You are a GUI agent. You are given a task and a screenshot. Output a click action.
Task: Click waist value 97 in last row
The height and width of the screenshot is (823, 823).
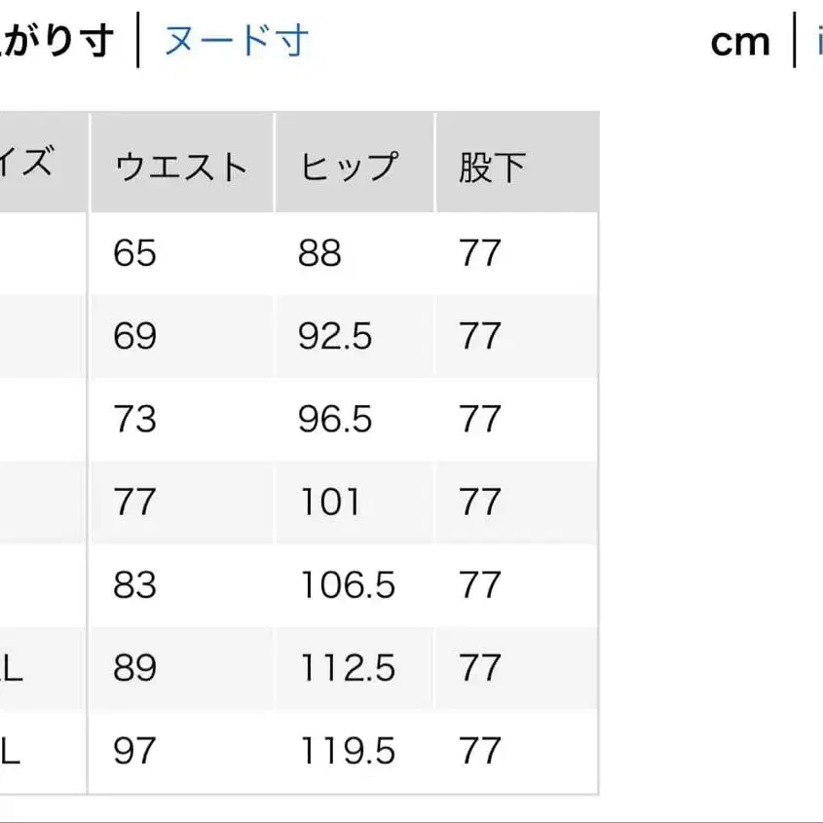(x=133, y=752)
